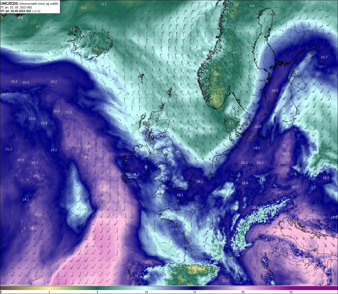Click the map value "5.3" at the top
This screenshot has width=338, height=294.
tap(104, 4)
